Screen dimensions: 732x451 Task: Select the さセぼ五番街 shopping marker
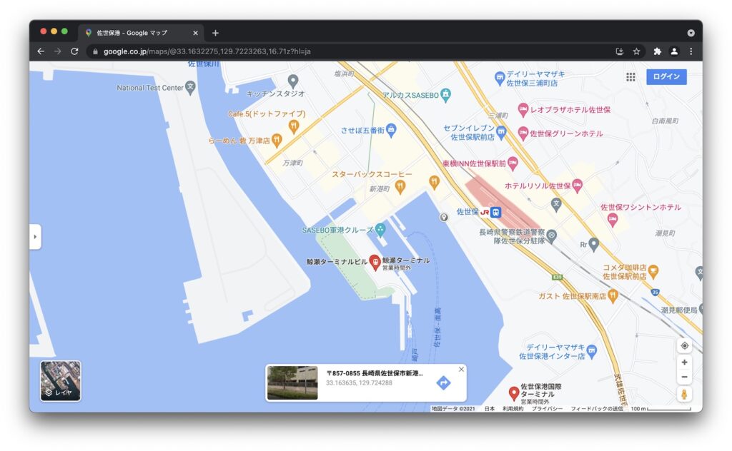pyautogui.click(x=391, y=131)
